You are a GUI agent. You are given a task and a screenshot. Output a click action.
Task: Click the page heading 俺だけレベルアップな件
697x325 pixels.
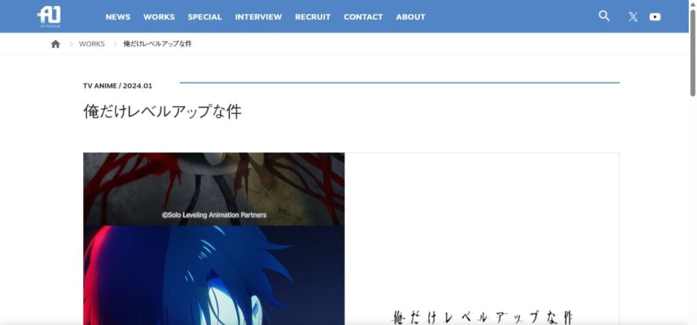coord(162,112)
